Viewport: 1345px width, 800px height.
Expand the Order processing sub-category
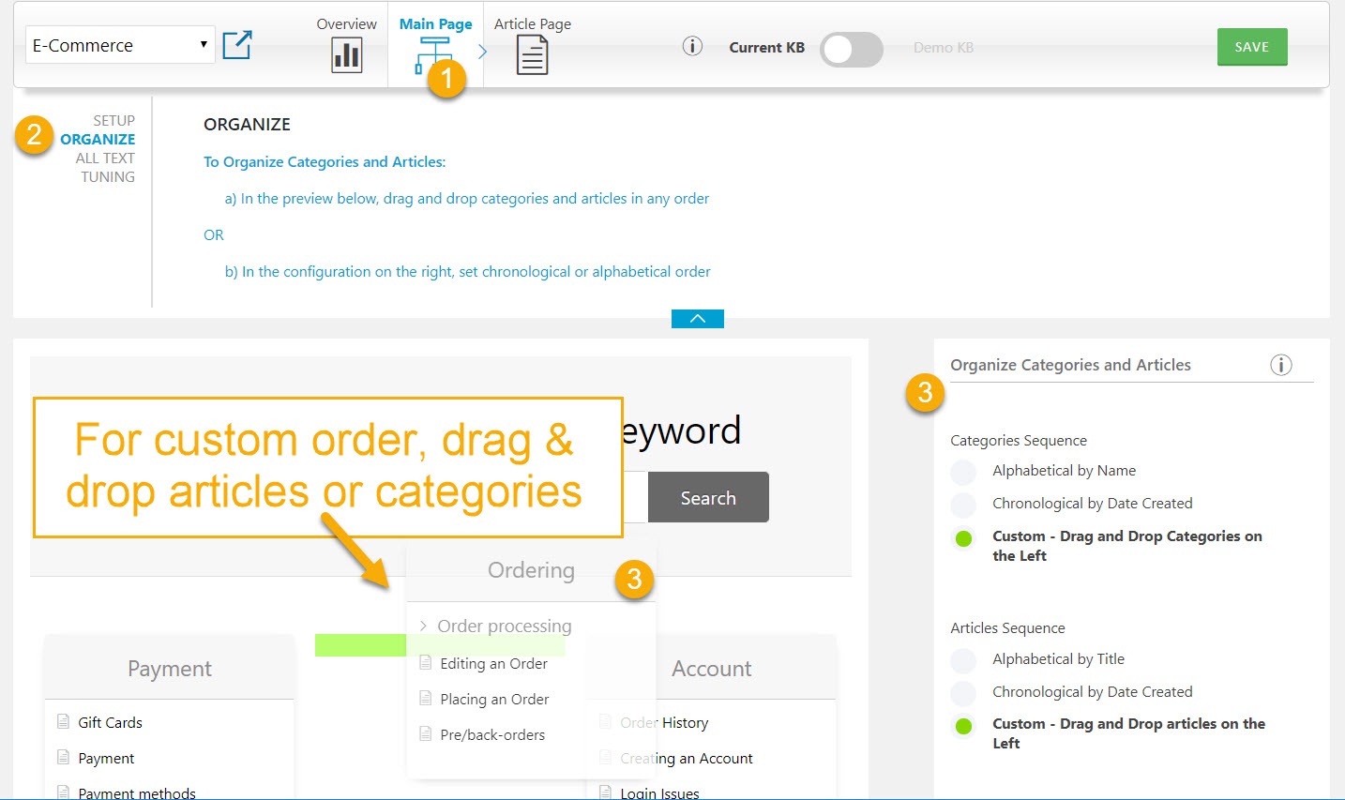pyautogui.click(x=423, y=626)
